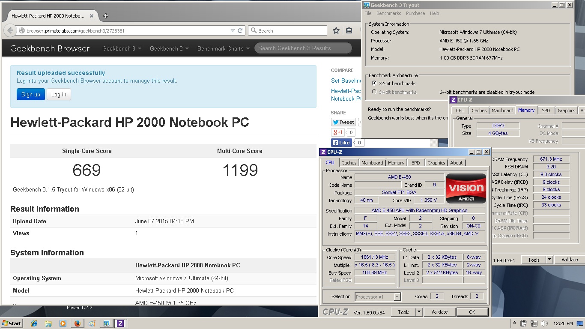Switch to SPD tab in front CPU-Z
This screenshot has width=585, height=329.
[416, 163]
